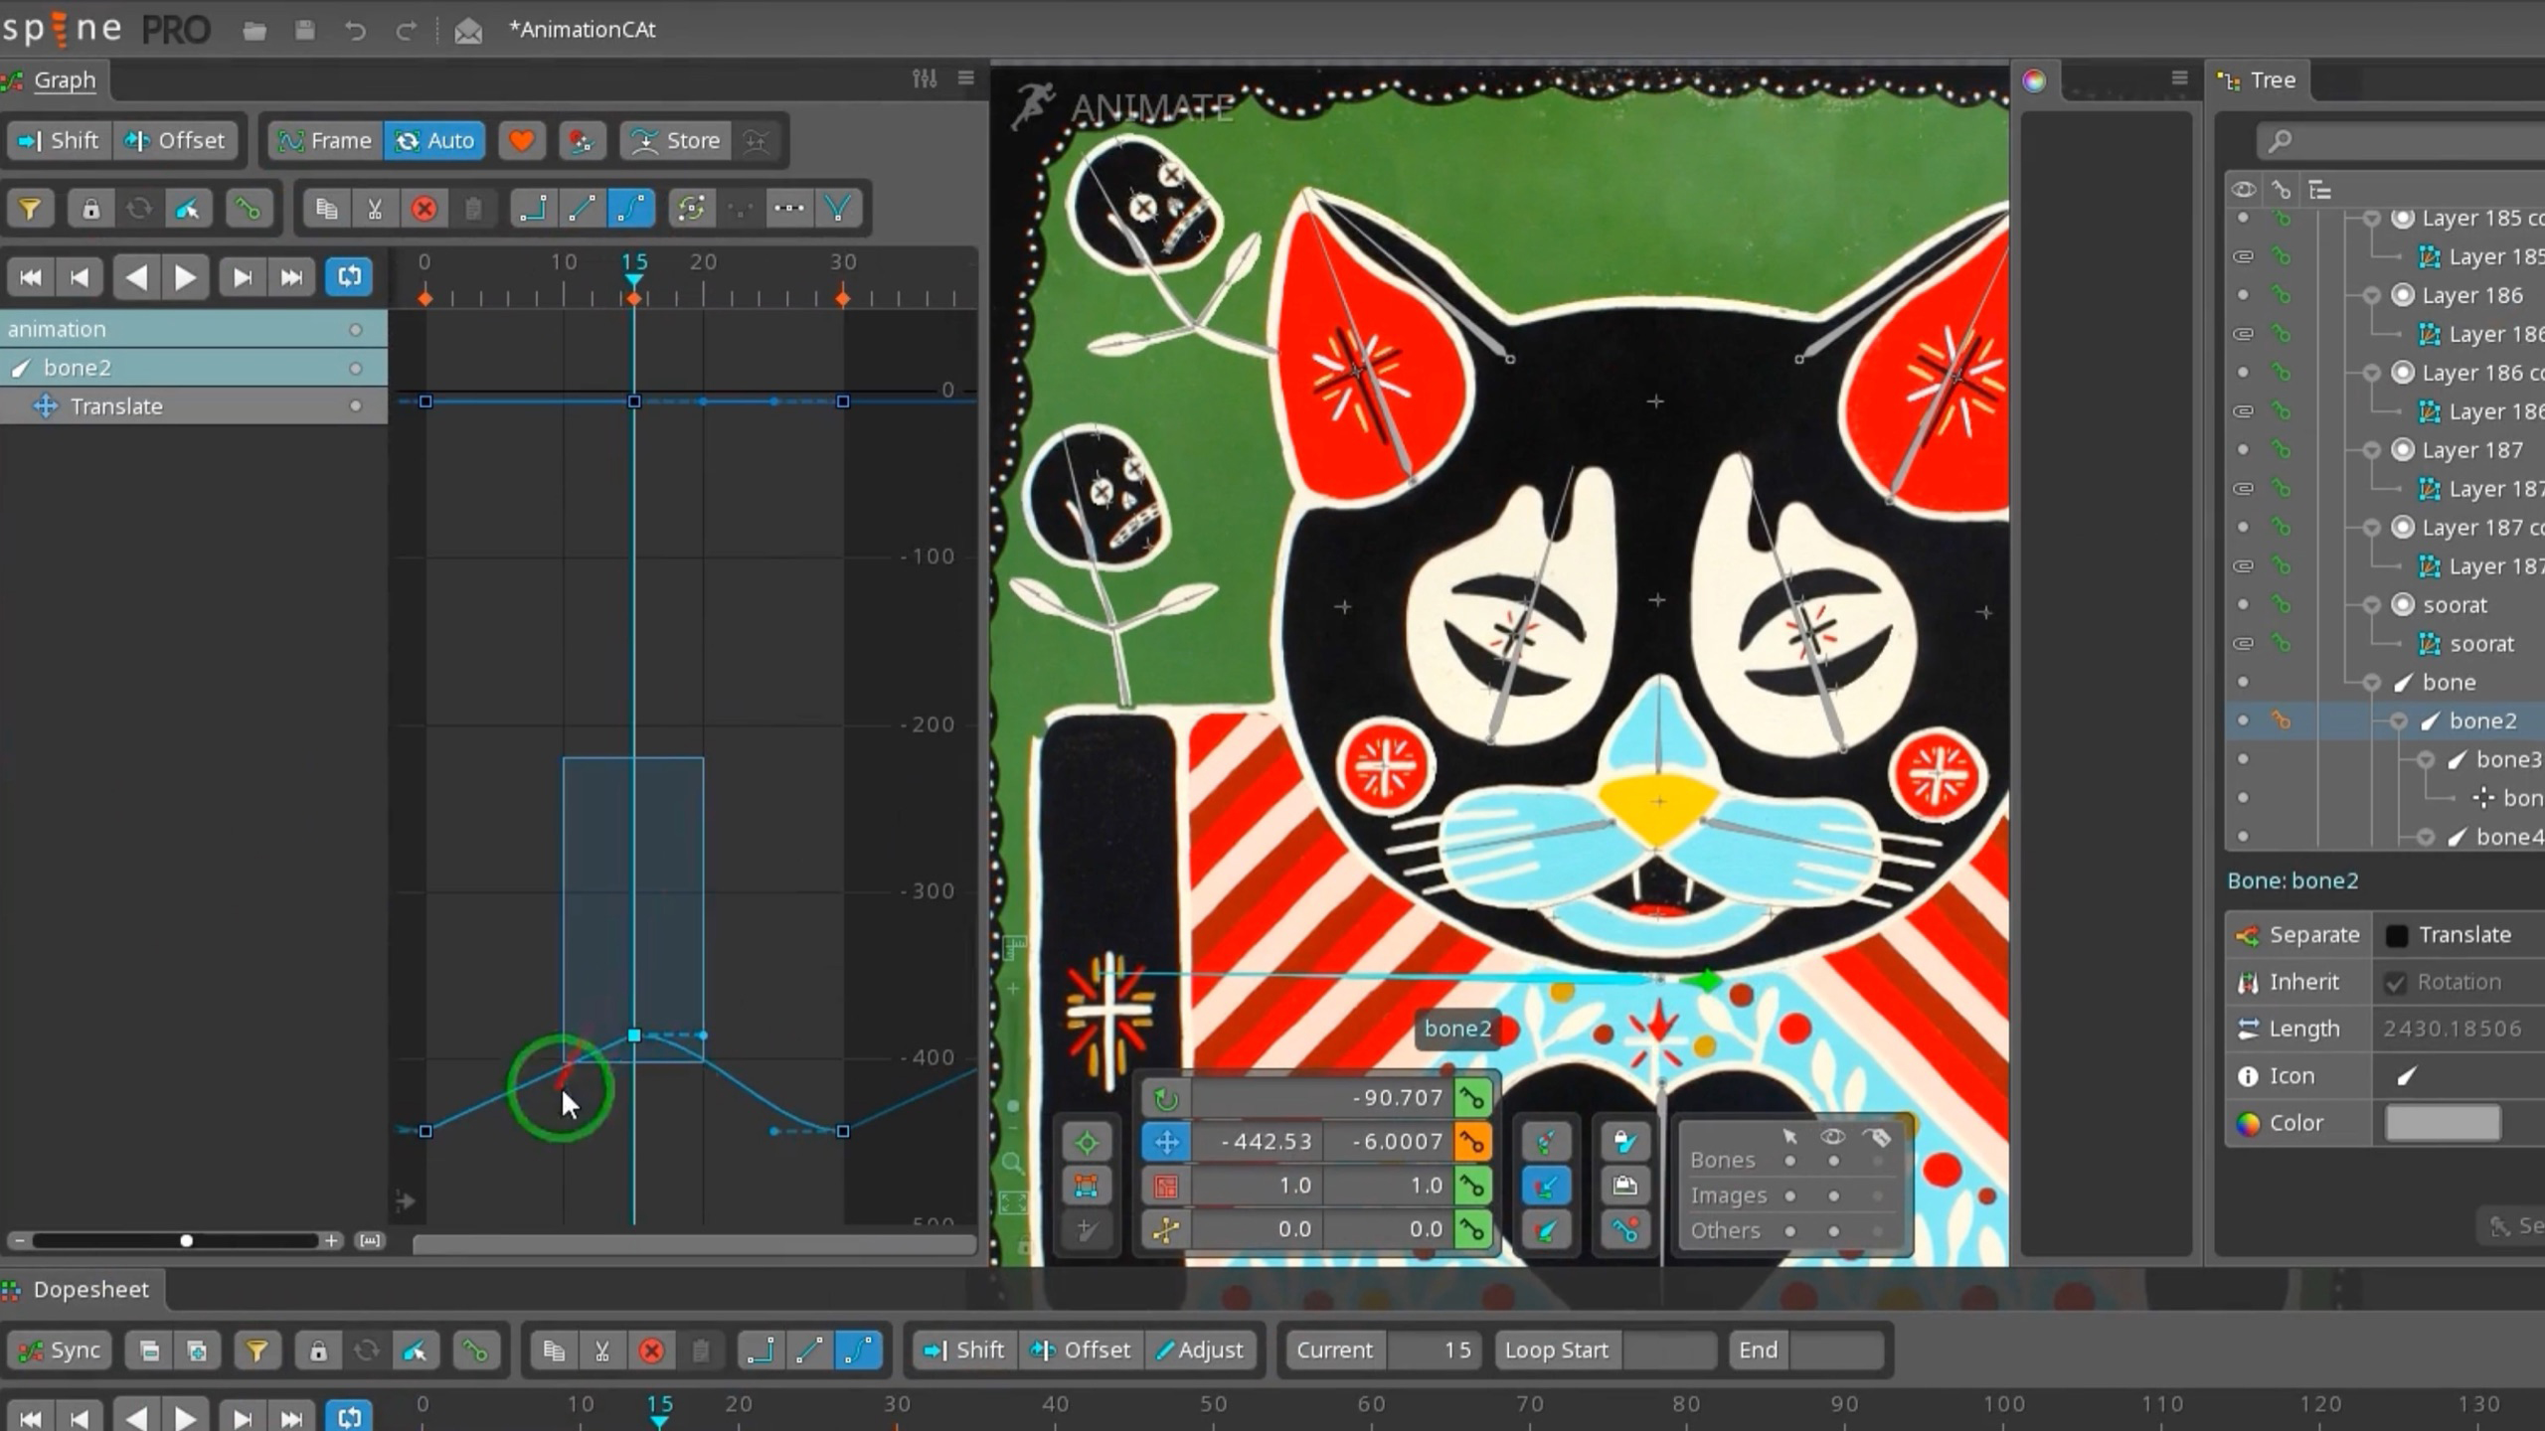The width and height of the screenshot is (2545, 1431).
Task: Collapse the bone2 node in tree
Action: click(2398, 721)
